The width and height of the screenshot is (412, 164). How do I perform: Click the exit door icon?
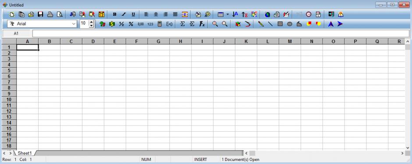(331, 14)
